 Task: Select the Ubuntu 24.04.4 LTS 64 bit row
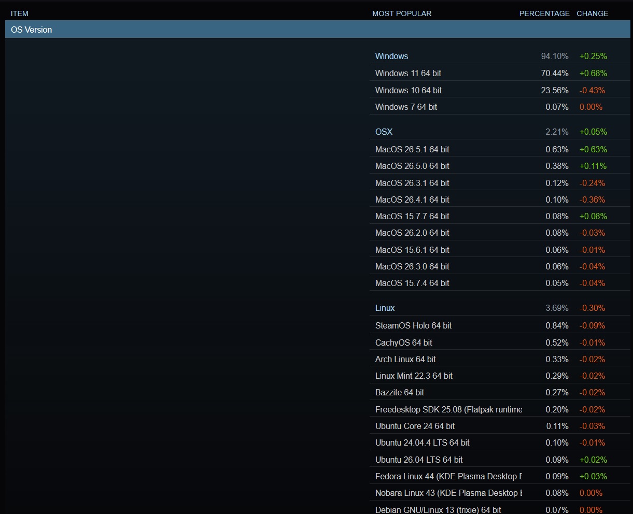500,442
